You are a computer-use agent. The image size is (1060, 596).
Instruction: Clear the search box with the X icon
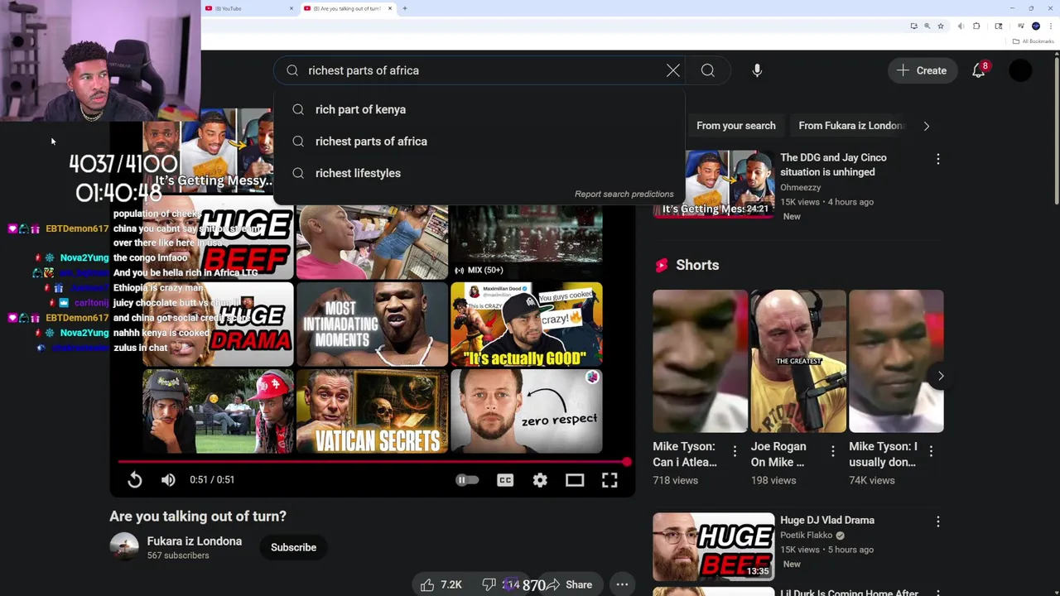[x=672, y=70]
